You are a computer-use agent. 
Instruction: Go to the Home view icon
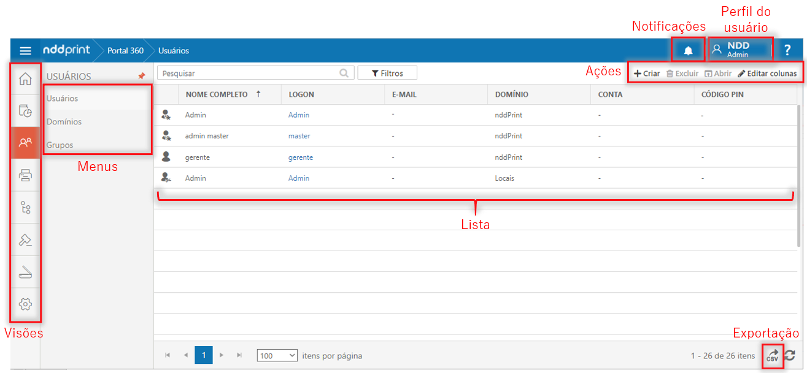[x=25, y=79]
